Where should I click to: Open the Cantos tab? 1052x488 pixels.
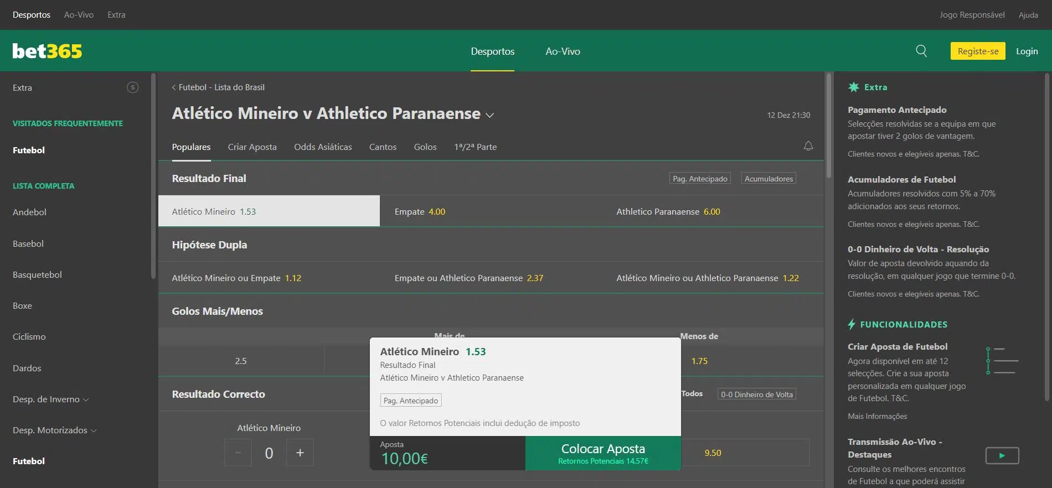pyautogui.click(x=383, y=147)
